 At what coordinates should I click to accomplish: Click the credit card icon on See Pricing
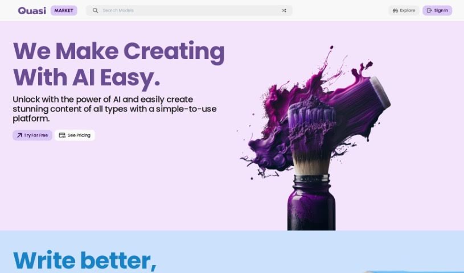62,135
